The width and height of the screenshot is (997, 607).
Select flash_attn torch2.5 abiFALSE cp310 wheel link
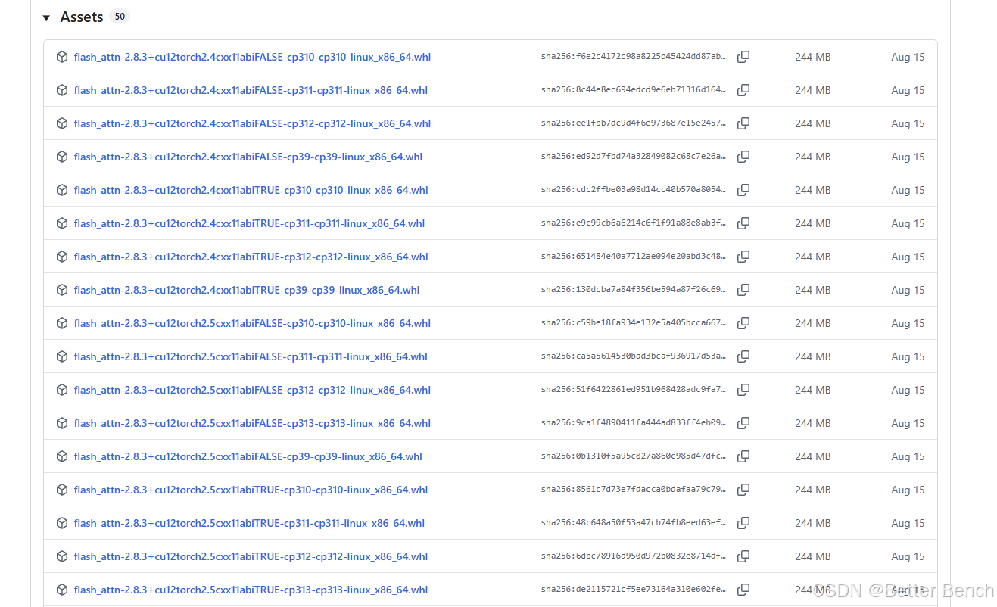(x=252, y=323)
